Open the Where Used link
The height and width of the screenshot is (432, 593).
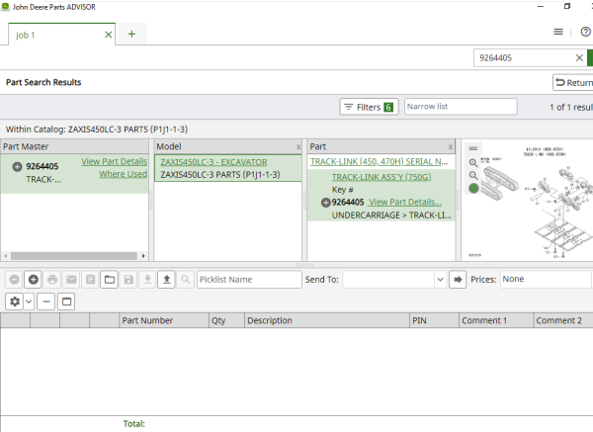(123, 174)
